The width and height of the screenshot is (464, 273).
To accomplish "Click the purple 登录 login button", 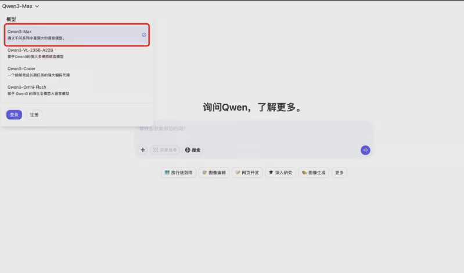I will click(14, 115).
